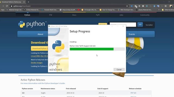Switch to the PSF navigation tab
This screenshot has height=97, width=174.
pos(51,15)
